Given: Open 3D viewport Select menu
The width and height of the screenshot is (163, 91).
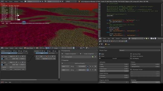Looking at the screenshot, I should coord(11,48).
